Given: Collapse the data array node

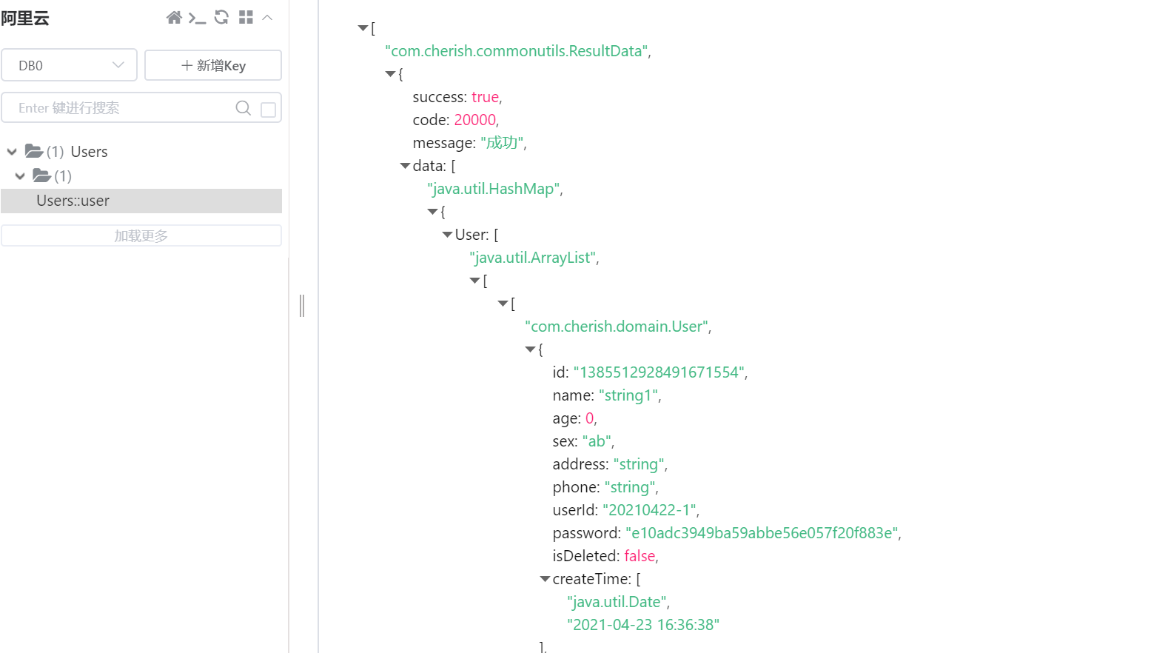Looking at the screenshot, I should click(x=405, y=166).
